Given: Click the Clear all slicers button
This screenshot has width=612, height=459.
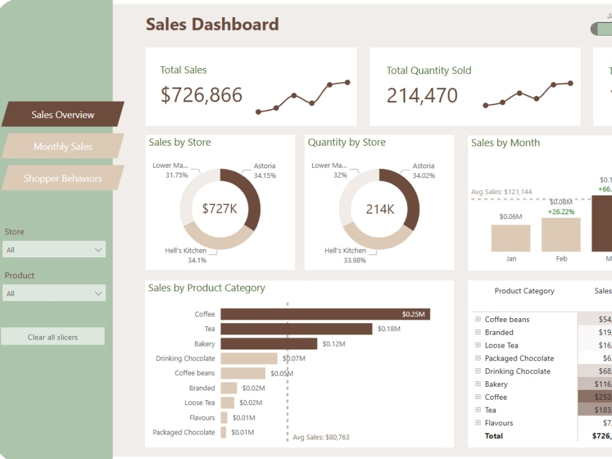Looking at the screenshot, I should coord(54,335).
